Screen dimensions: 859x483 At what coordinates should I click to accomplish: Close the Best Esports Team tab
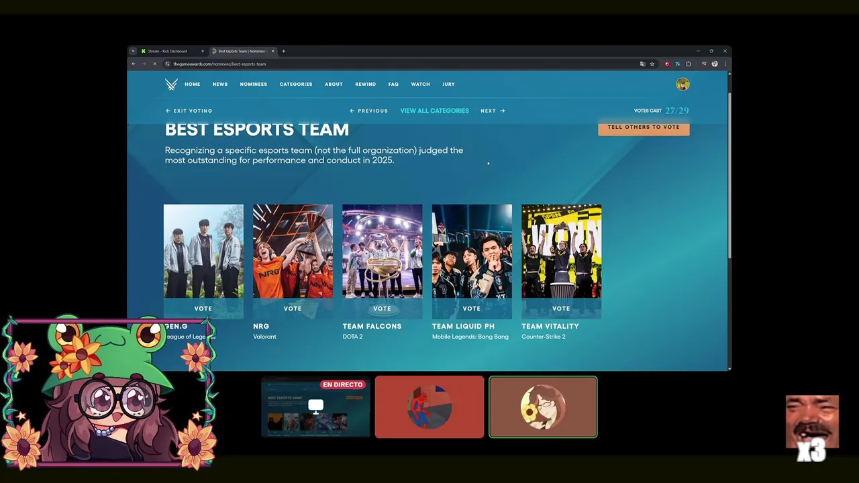tap(272, 51)
